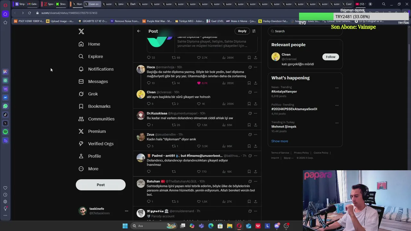This screenshot has width=411, height=231.
Task: Open more options on #AntalyaYanıyor trend
Action: 337,88
